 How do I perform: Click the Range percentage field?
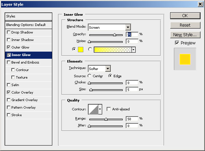tap(132, 119)
